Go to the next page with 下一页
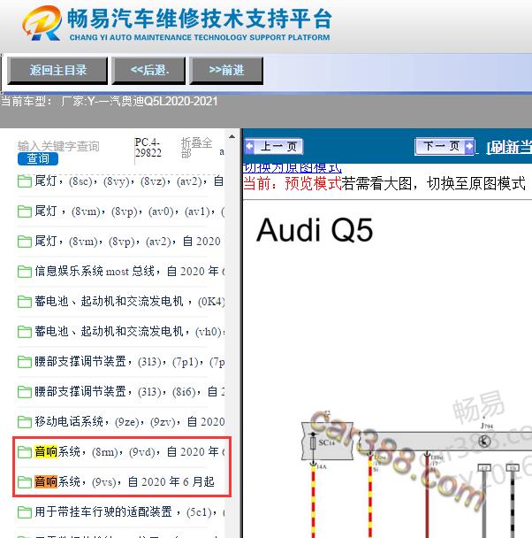 coord(445,147)
